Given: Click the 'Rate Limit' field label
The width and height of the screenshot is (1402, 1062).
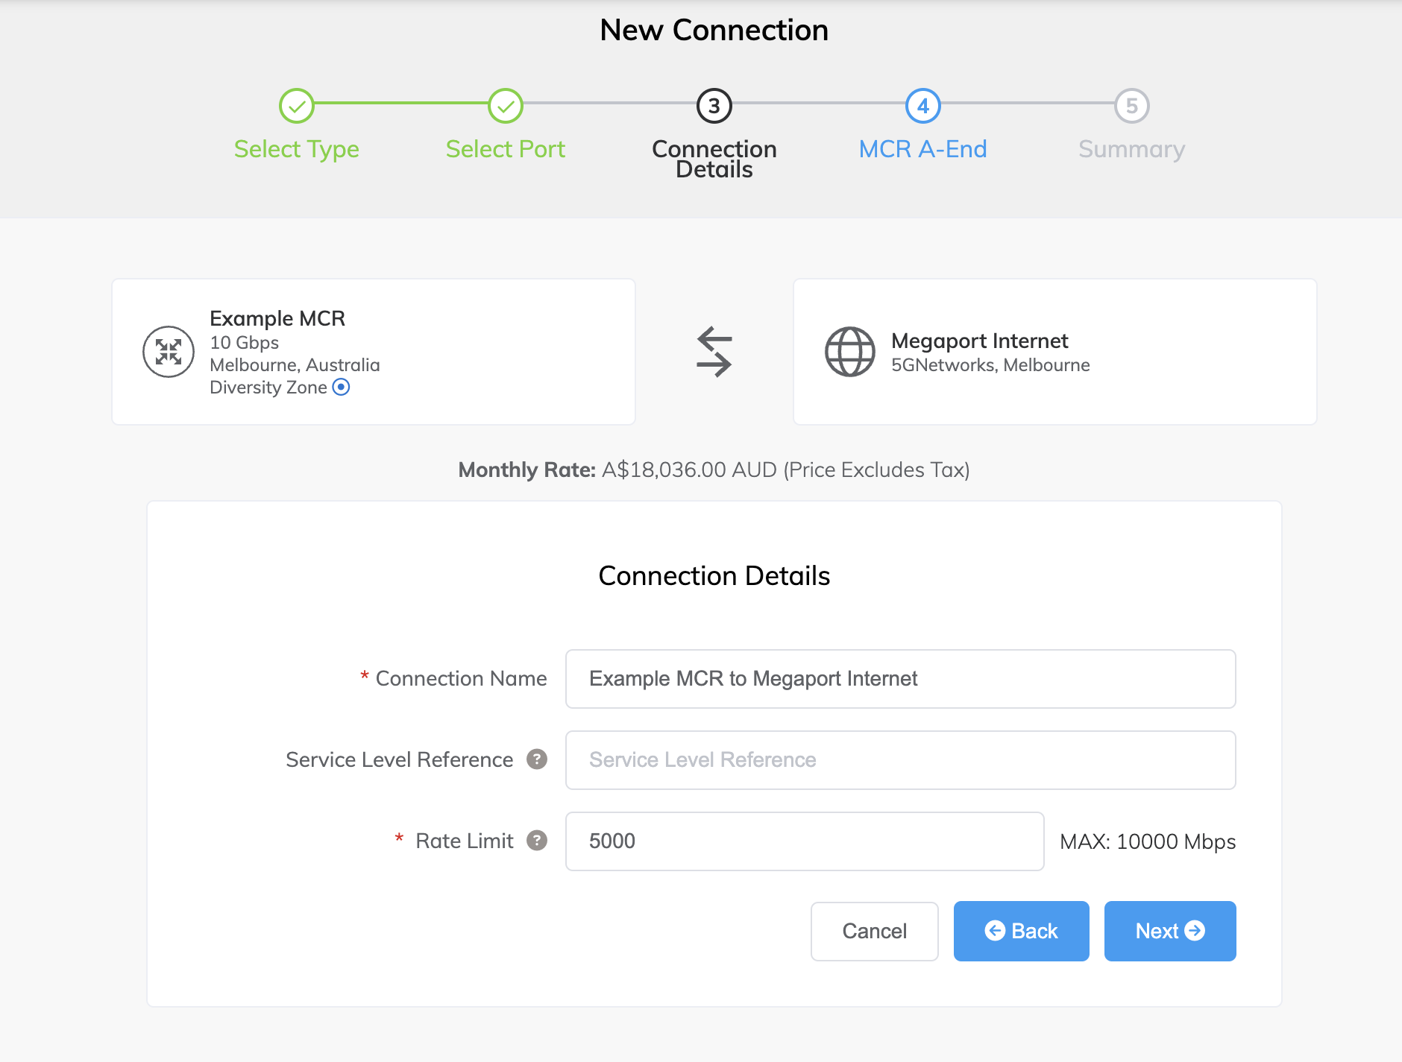Looking at the screenshot, I should pyautogui.click(x=465, y=841).
